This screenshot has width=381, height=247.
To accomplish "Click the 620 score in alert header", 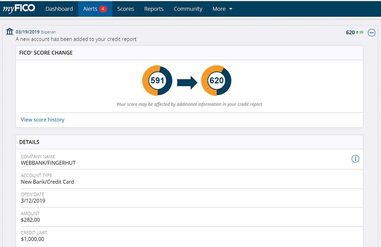I will (350, 33).
